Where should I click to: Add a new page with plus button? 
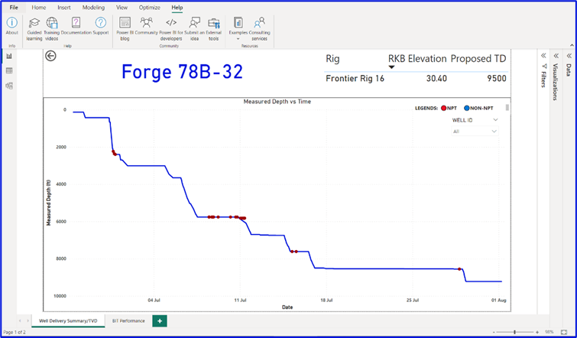point(159,321)
